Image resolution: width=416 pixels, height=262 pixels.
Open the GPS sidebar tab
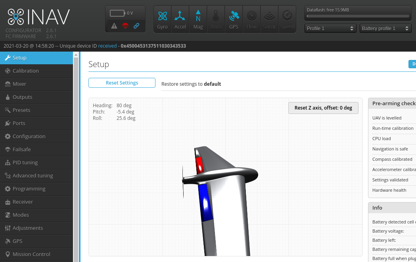point(36,241)
